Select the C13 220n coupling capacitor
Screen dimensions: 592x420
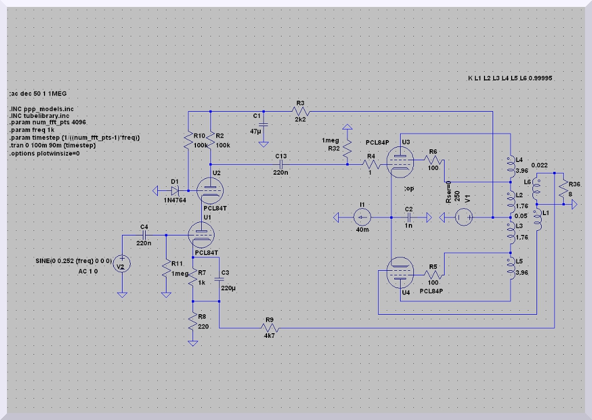pos(281,164)
